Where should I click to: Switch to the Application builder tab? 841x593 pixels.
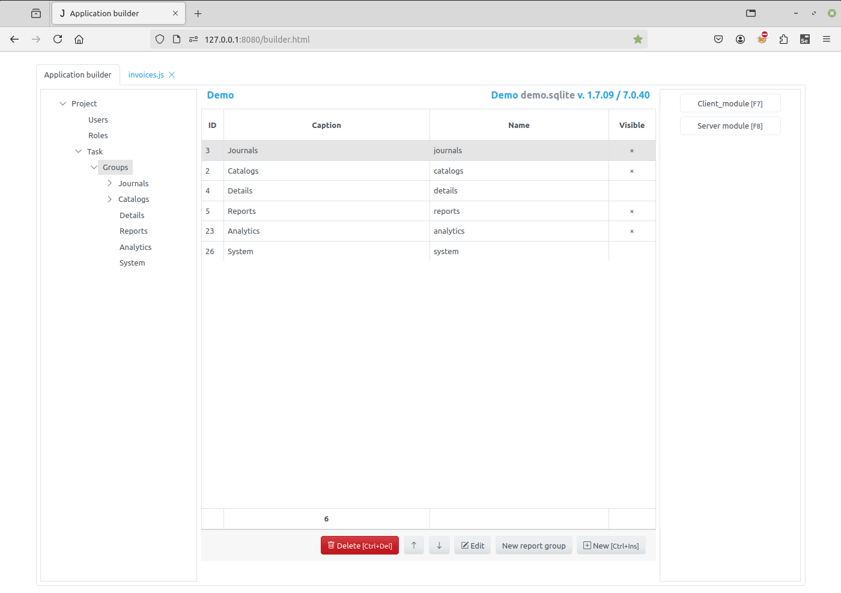(x=78, y=75)
